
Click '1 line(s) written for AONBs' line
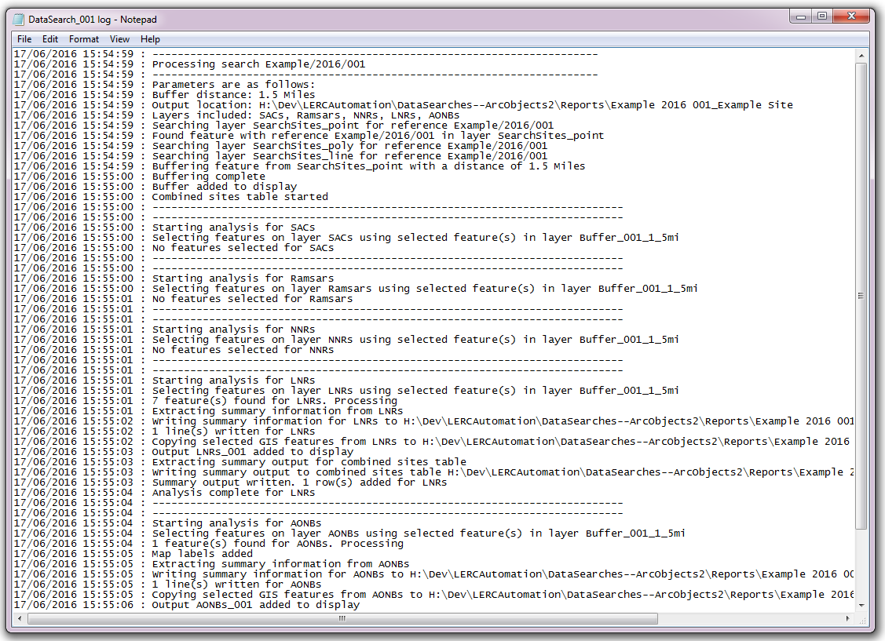(167, 585)
